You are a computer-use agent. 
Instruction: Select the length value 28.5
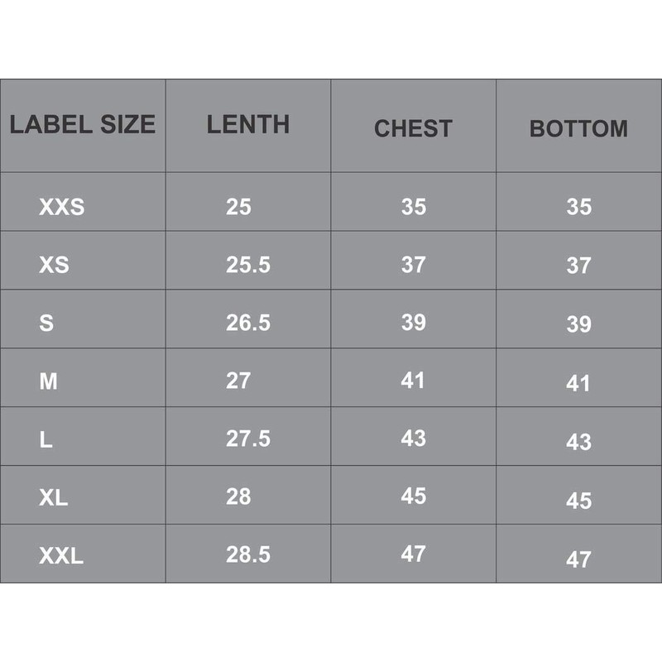click(248, 554)
